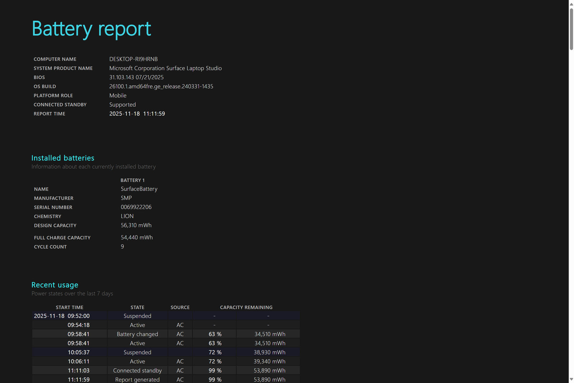Click the full charge capacity 54,440 mWh
574x383 pixels.
click(137, 238)
